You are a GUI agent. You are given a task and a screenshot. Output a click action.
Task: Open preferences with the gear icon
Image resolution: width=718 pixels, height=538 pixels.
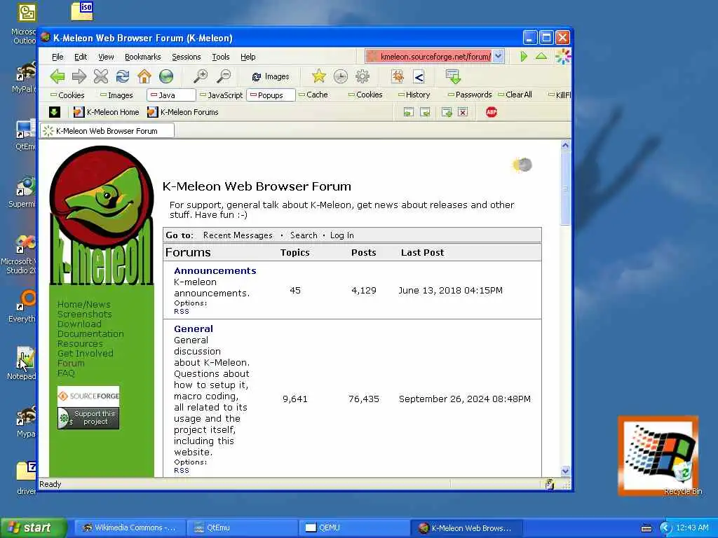click(363, 76)
